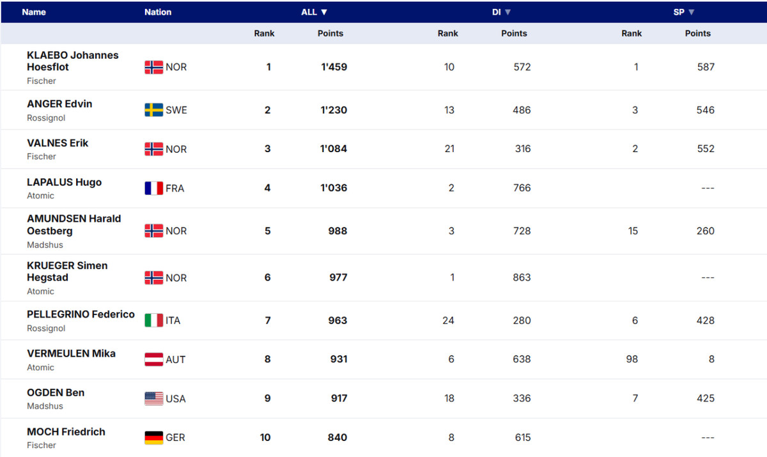767x457 pixels.
Task: Click Sweden flag for Anger Edvin
Action: pos(153,110)
